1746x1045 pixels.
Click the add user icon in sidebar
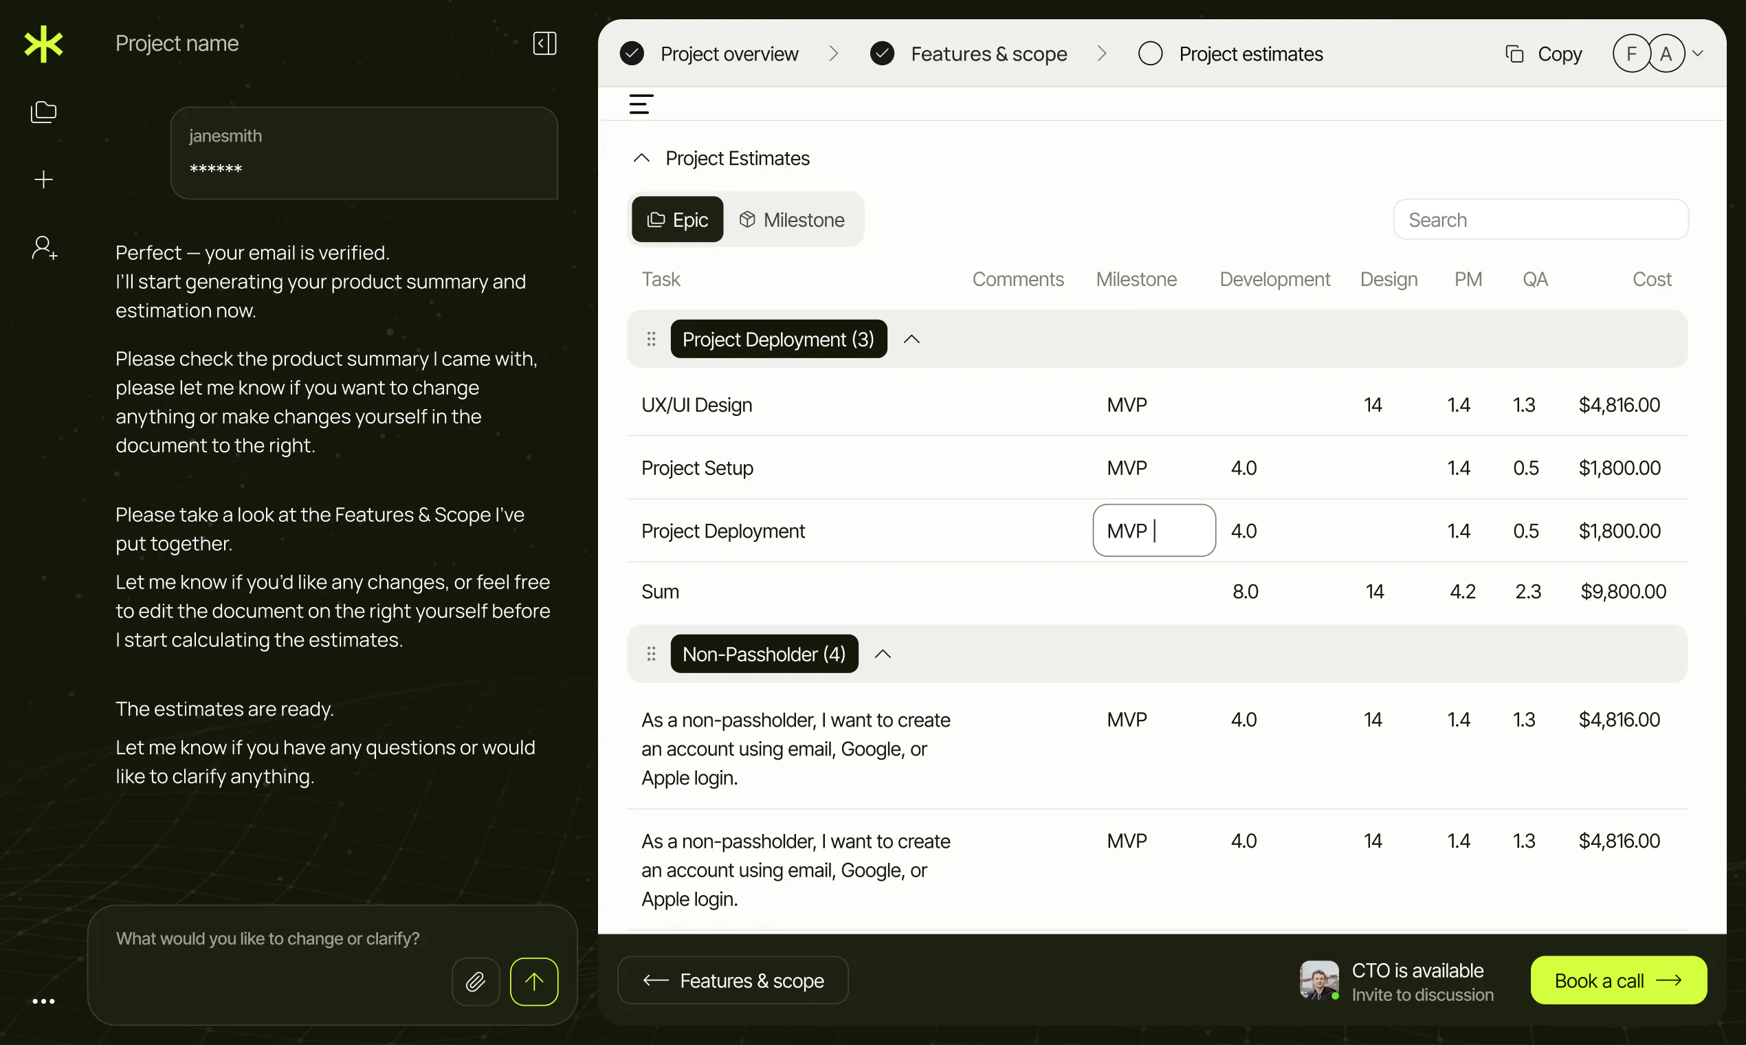44,248
